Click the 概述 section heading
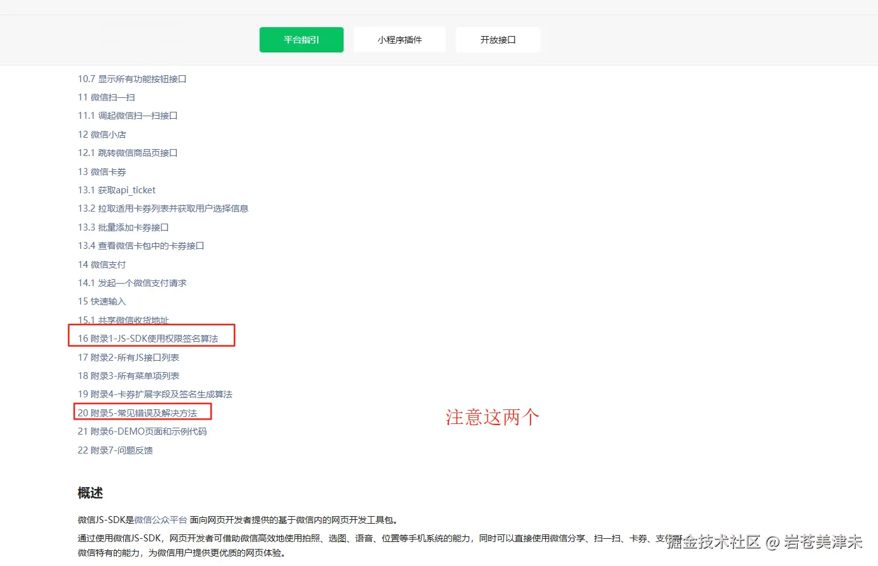The height and width of the screenshot is (566, 878). click(90, 493)
